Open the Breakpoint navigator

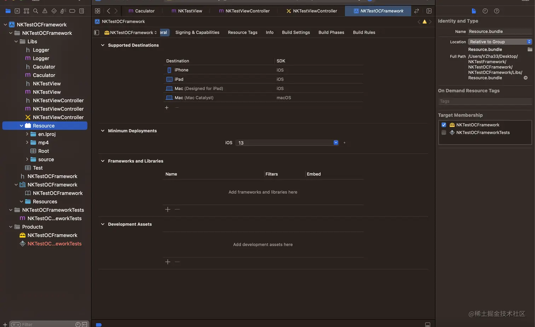(x=72, y=11)
